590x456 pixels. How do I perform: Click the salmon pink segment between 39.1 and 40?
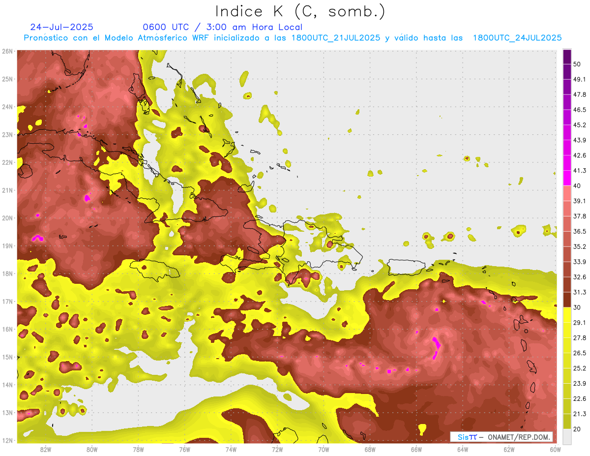[x=567, y=193]
